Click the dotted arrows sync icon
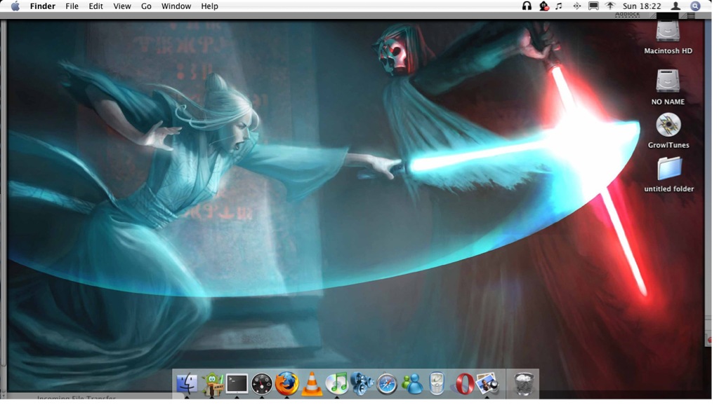Viewport: 719px width, 405px height. pos(577,6)
